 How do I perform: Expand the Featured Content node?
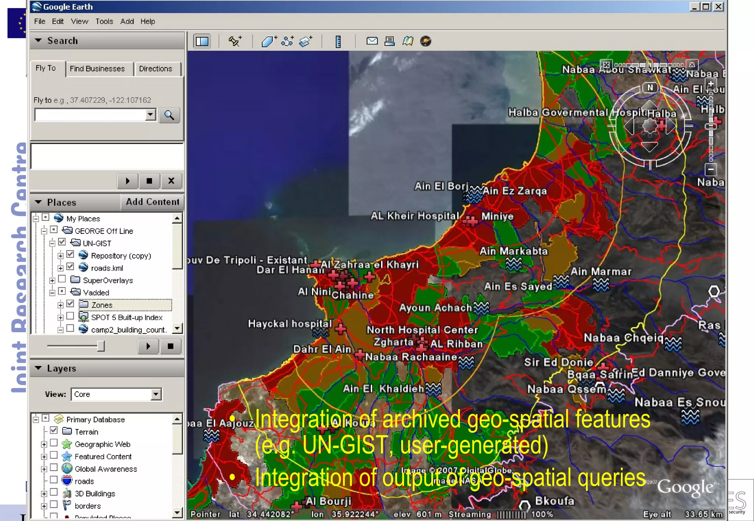pos(44,457)
